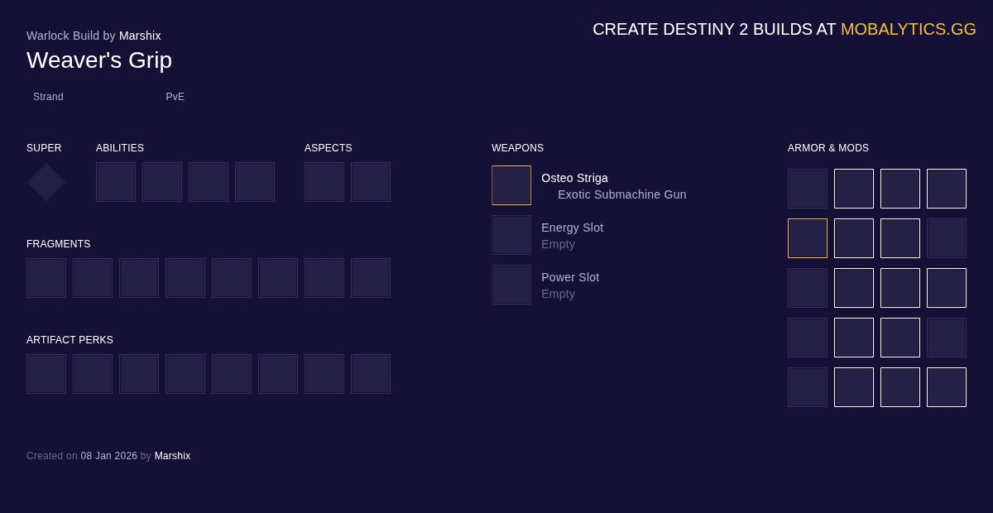This screenshot has width=993, height=513.
Task: Open the second Aspects slot
Action: coord(371,182)
